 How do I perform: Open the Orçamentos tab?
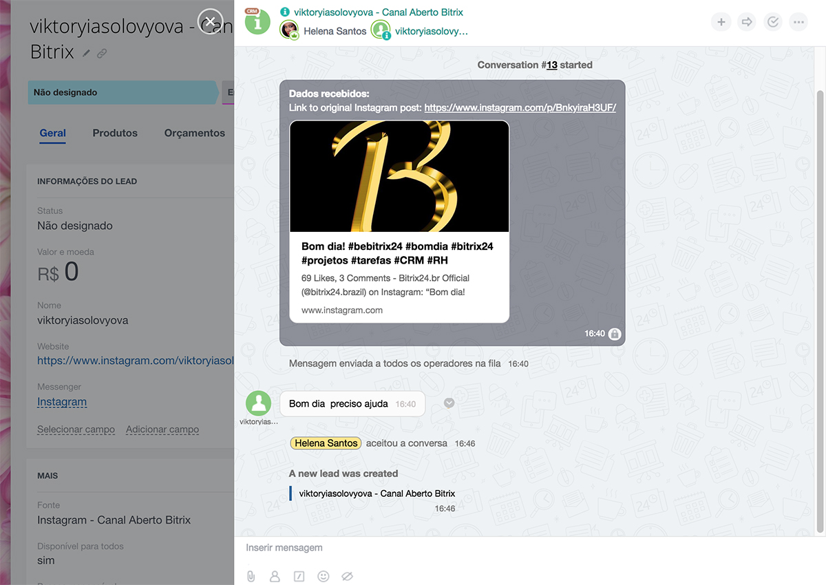194,133
